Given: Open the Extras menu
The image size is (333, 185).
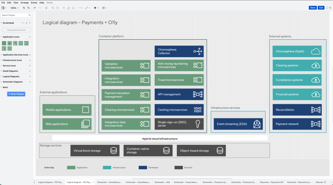Looking at the screenshot, I should pos(34,3).
